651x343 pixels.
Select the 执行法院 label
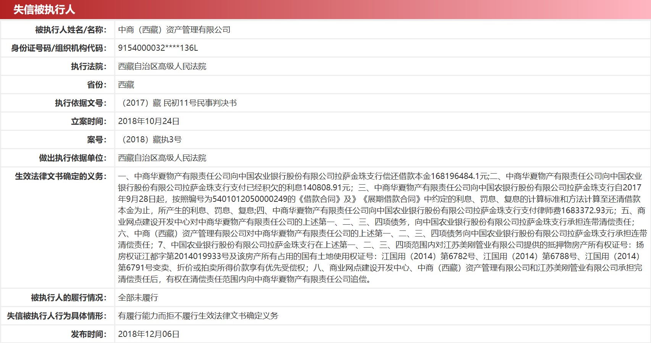click(x=89, y=66)
